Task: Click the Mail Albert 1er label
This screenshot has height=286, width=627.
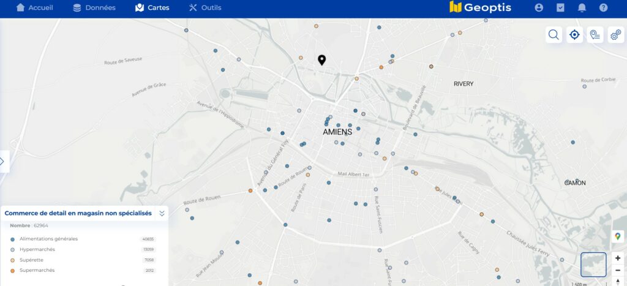Action: tap(353, 175)
